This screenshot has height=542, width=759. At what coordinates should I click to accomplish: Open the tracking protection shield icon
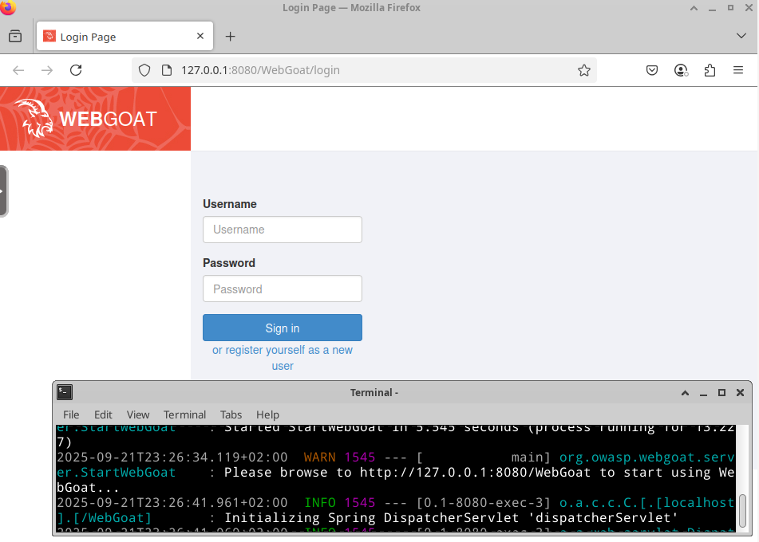[144, 70]
